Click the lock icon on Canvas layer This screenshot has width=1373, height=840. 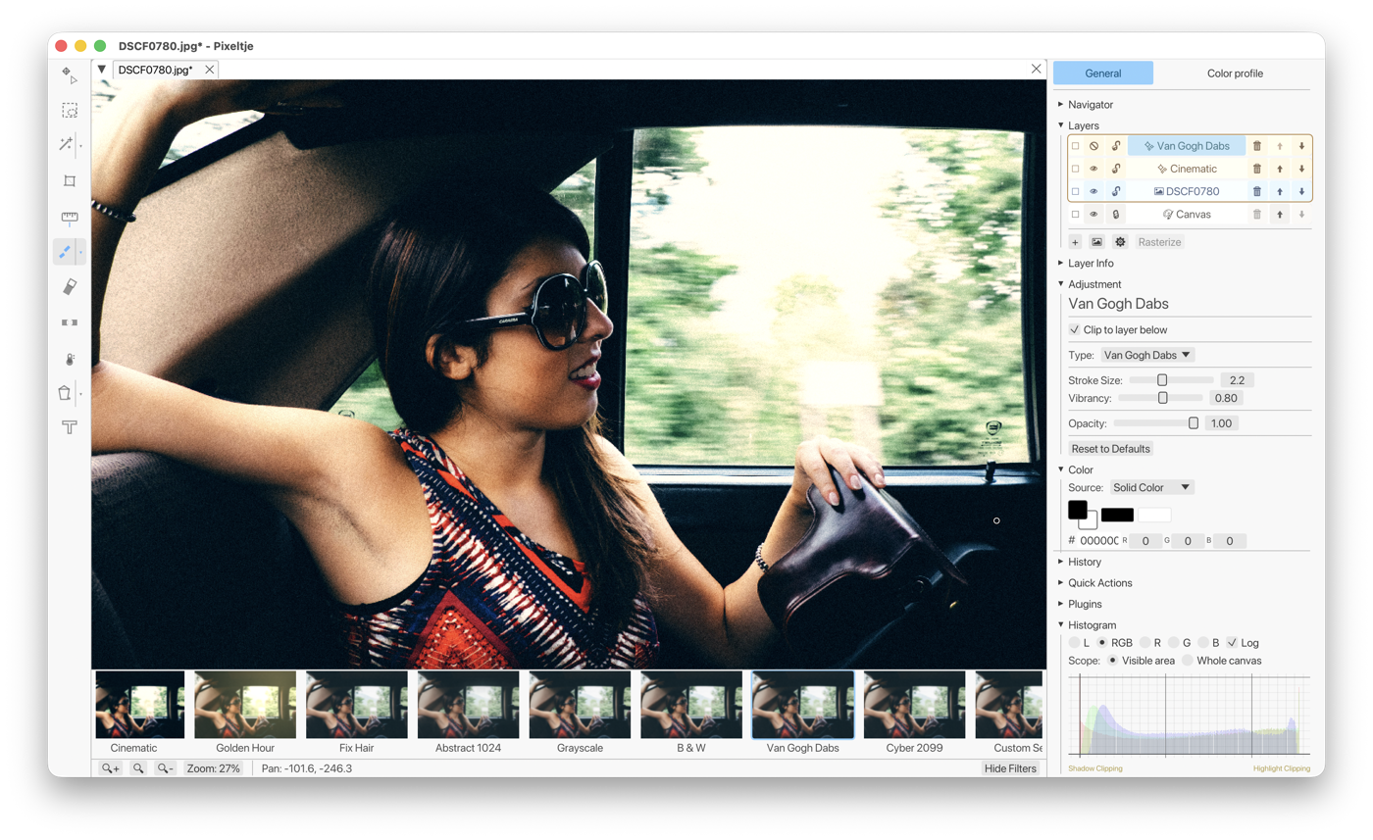1116,214
